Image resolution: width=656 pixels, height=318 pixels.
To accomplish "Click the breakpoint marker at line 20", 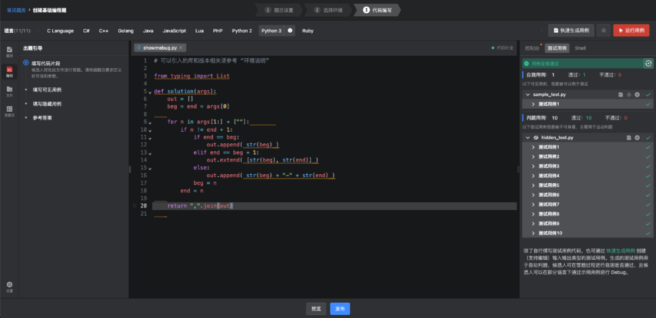I will coord(134,206).
